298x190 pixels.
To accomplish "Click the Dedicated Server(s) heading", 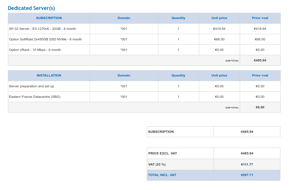I will [31, 8].
